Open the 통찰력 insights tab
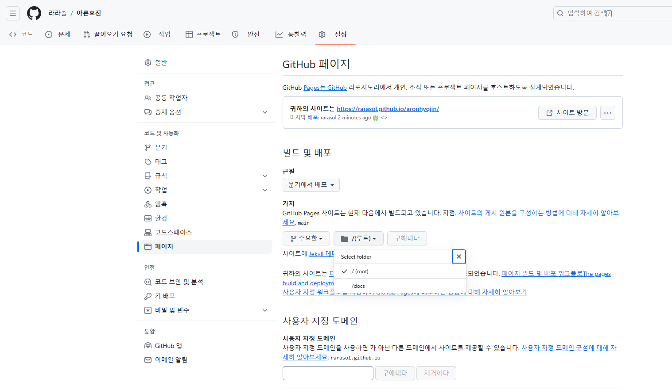The height and width of the screenshot is (390, 672). (291, 34)
